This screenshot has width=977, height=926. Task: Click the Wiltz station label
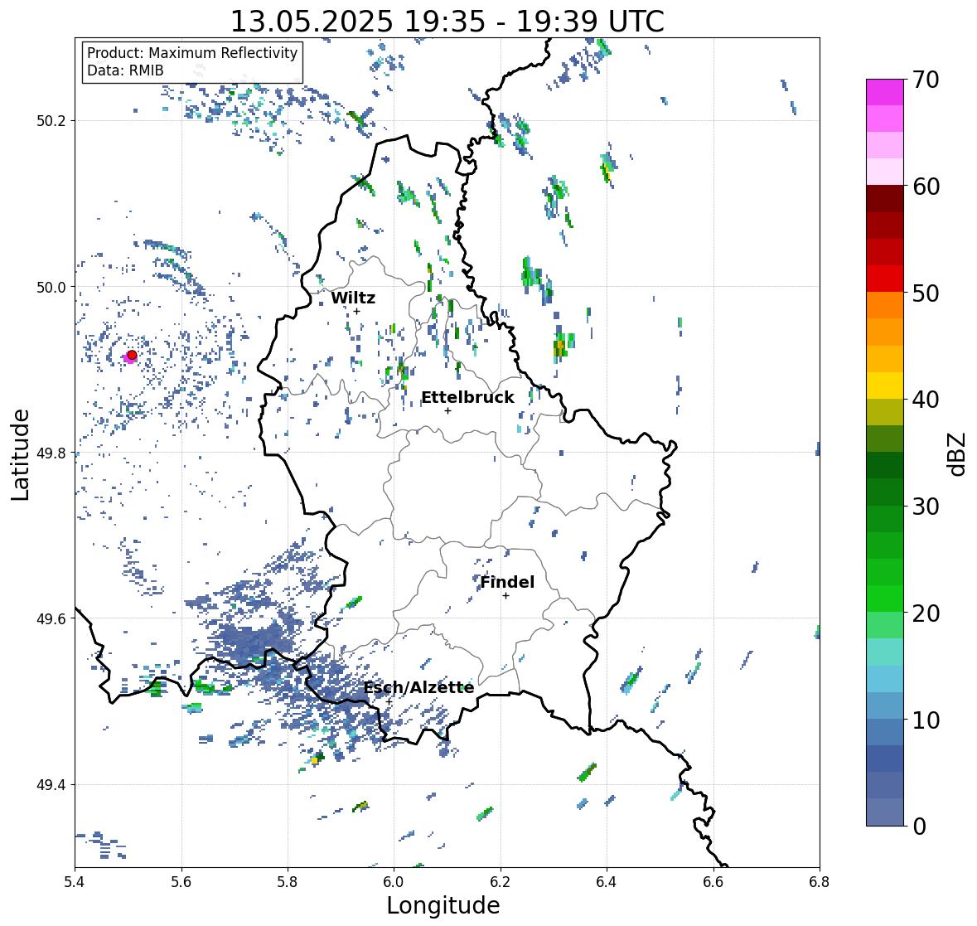[x=353, y=298]
